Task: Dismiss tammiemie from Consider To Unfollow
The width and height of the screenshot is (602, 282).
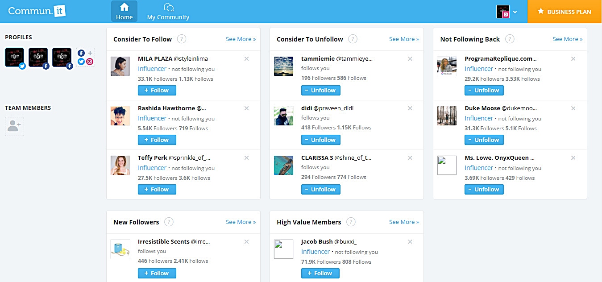Action: (410, 58)
